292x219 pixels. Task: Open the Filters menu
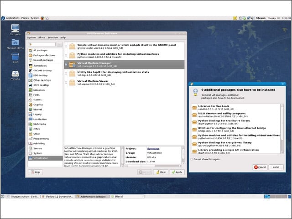tap(42, 37)
